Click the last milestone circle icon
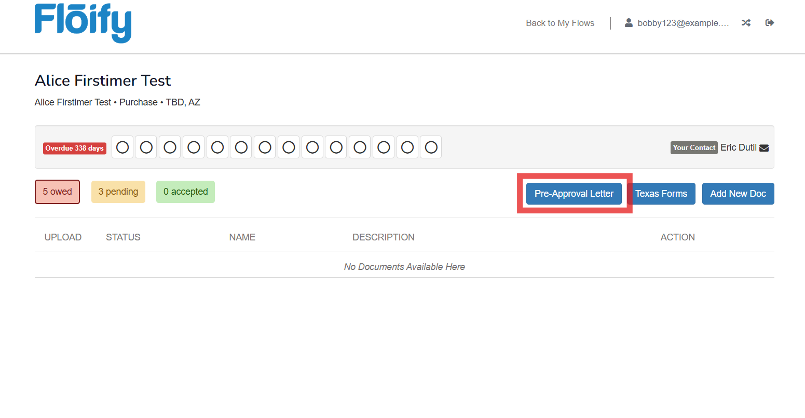 (x=431, y=147)
